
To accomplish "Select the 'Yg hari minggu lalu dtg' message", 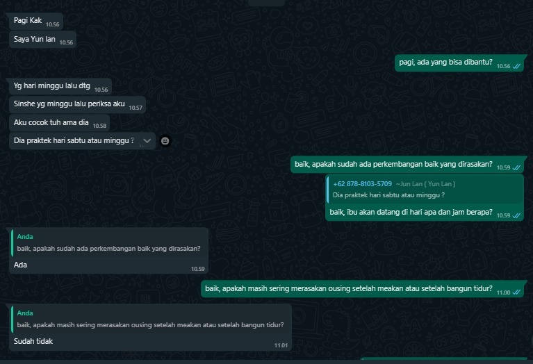I will click(60, 86).
